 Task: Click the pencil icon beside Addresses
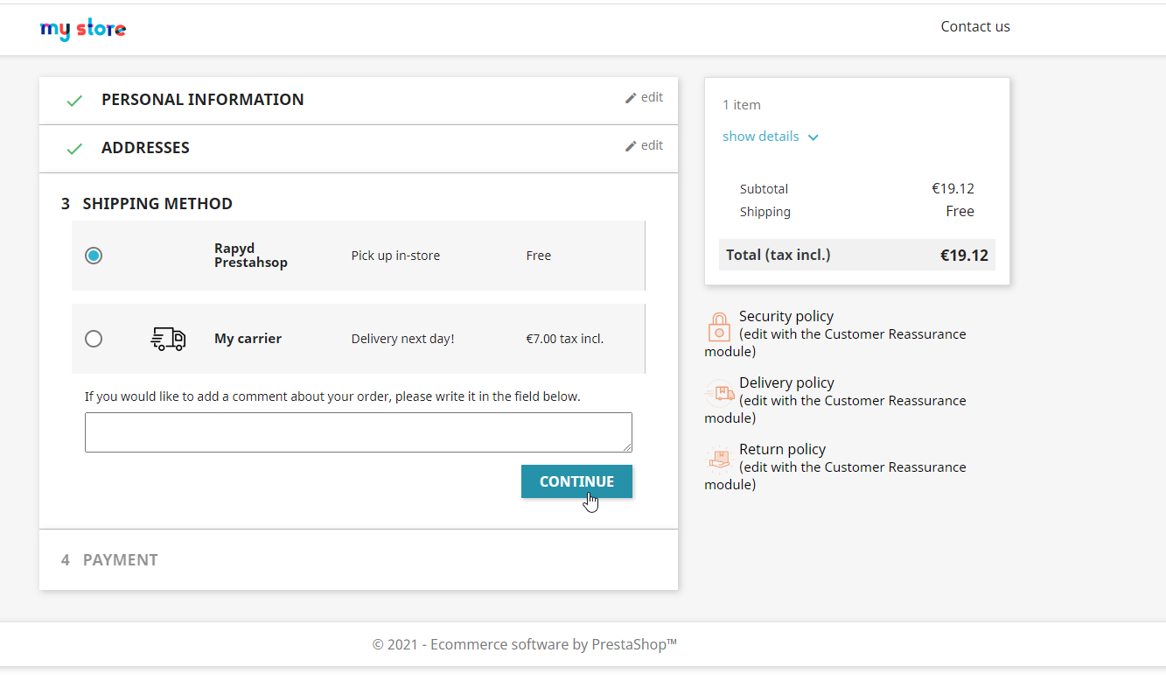pos(631,146)
